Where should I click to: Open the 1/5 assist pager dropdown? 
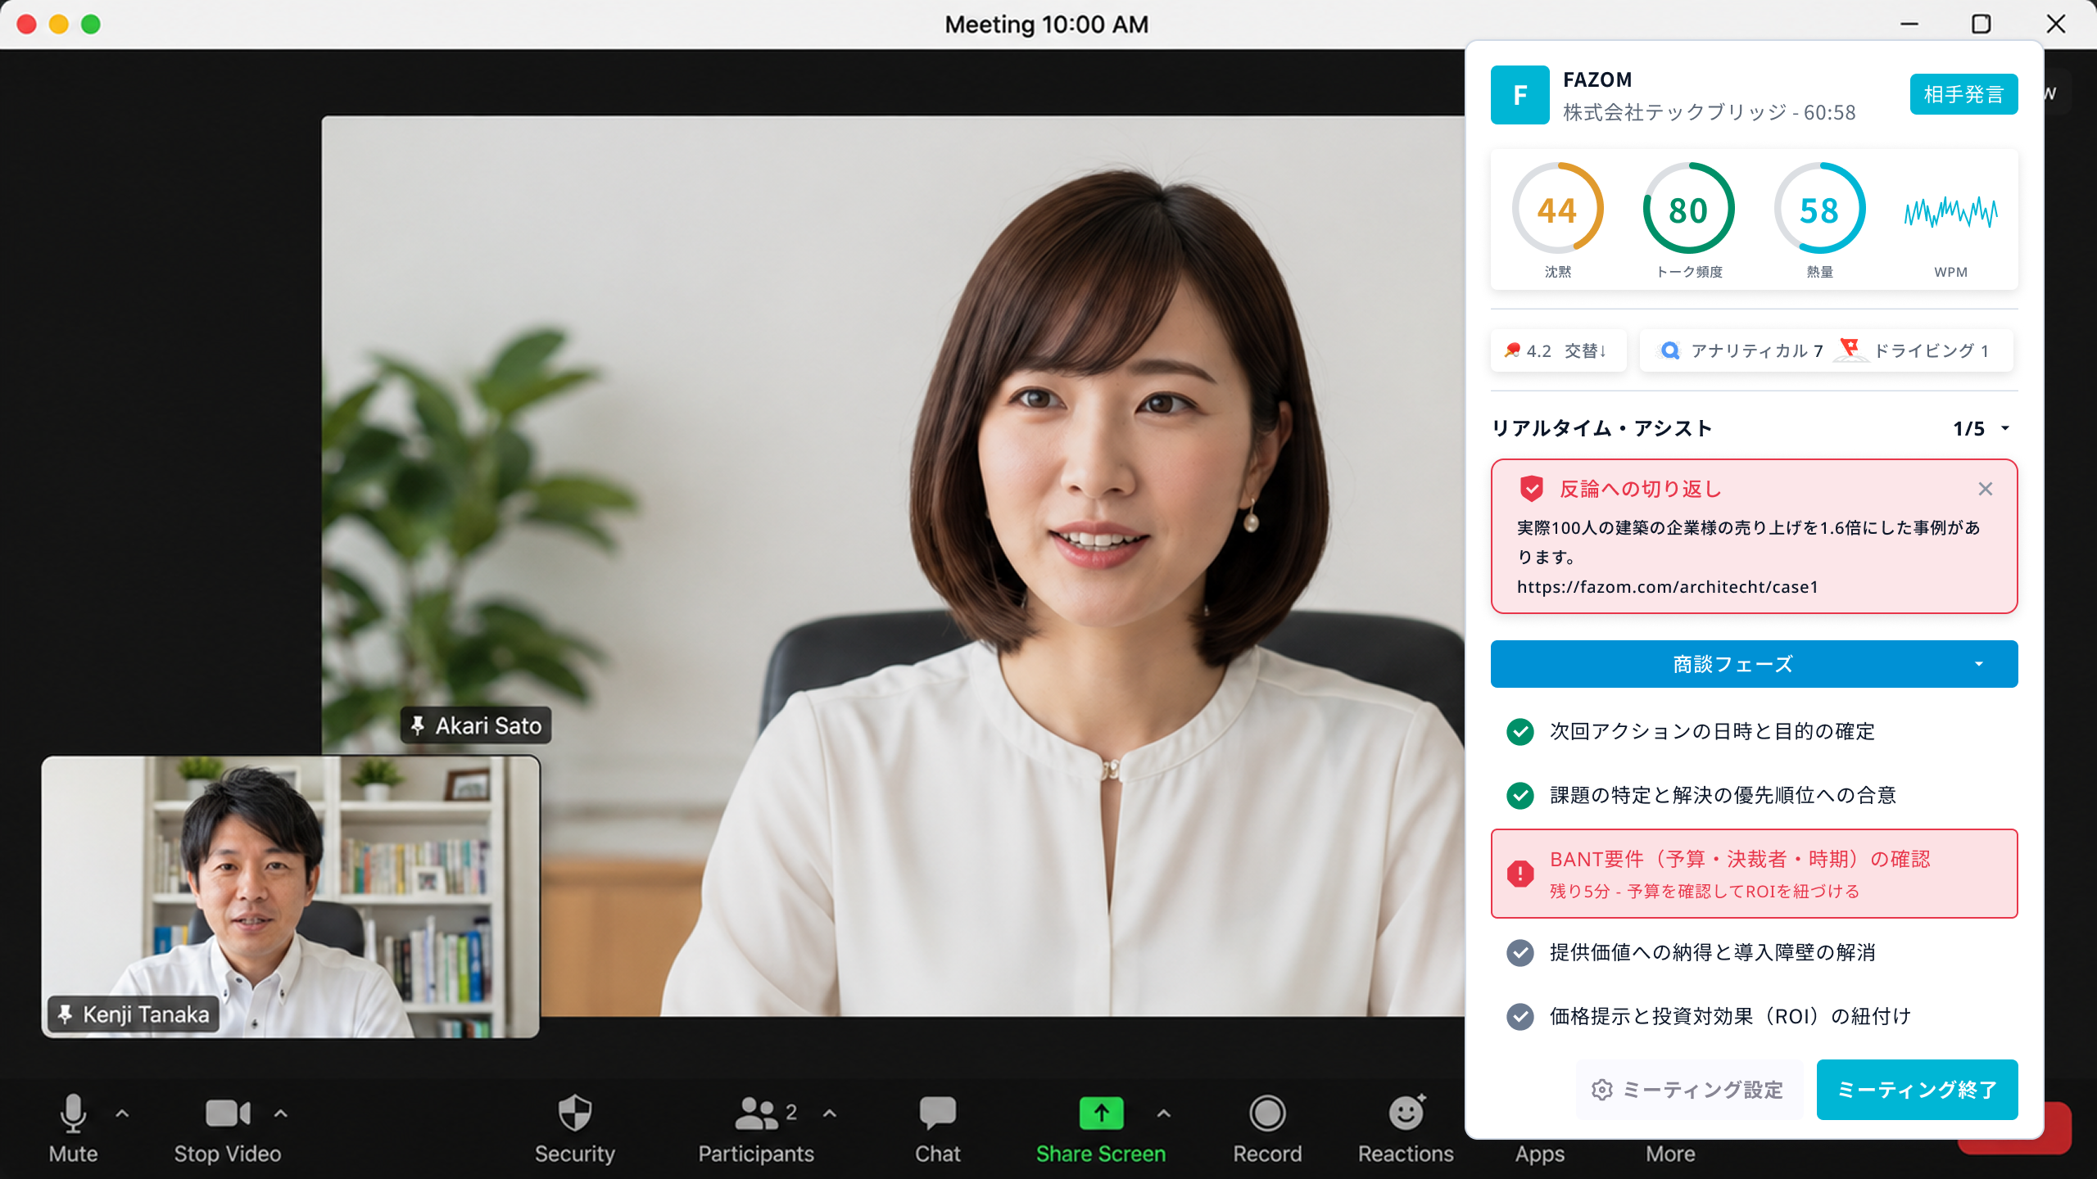[x=1982, y=428]
